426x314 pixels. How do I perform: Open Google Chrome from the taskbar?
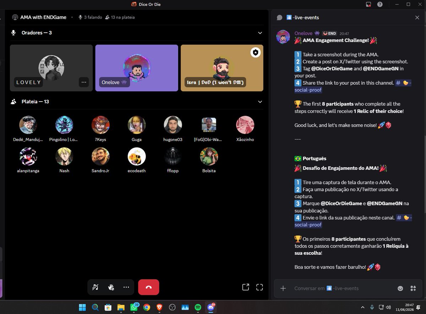tap(147, 307)
